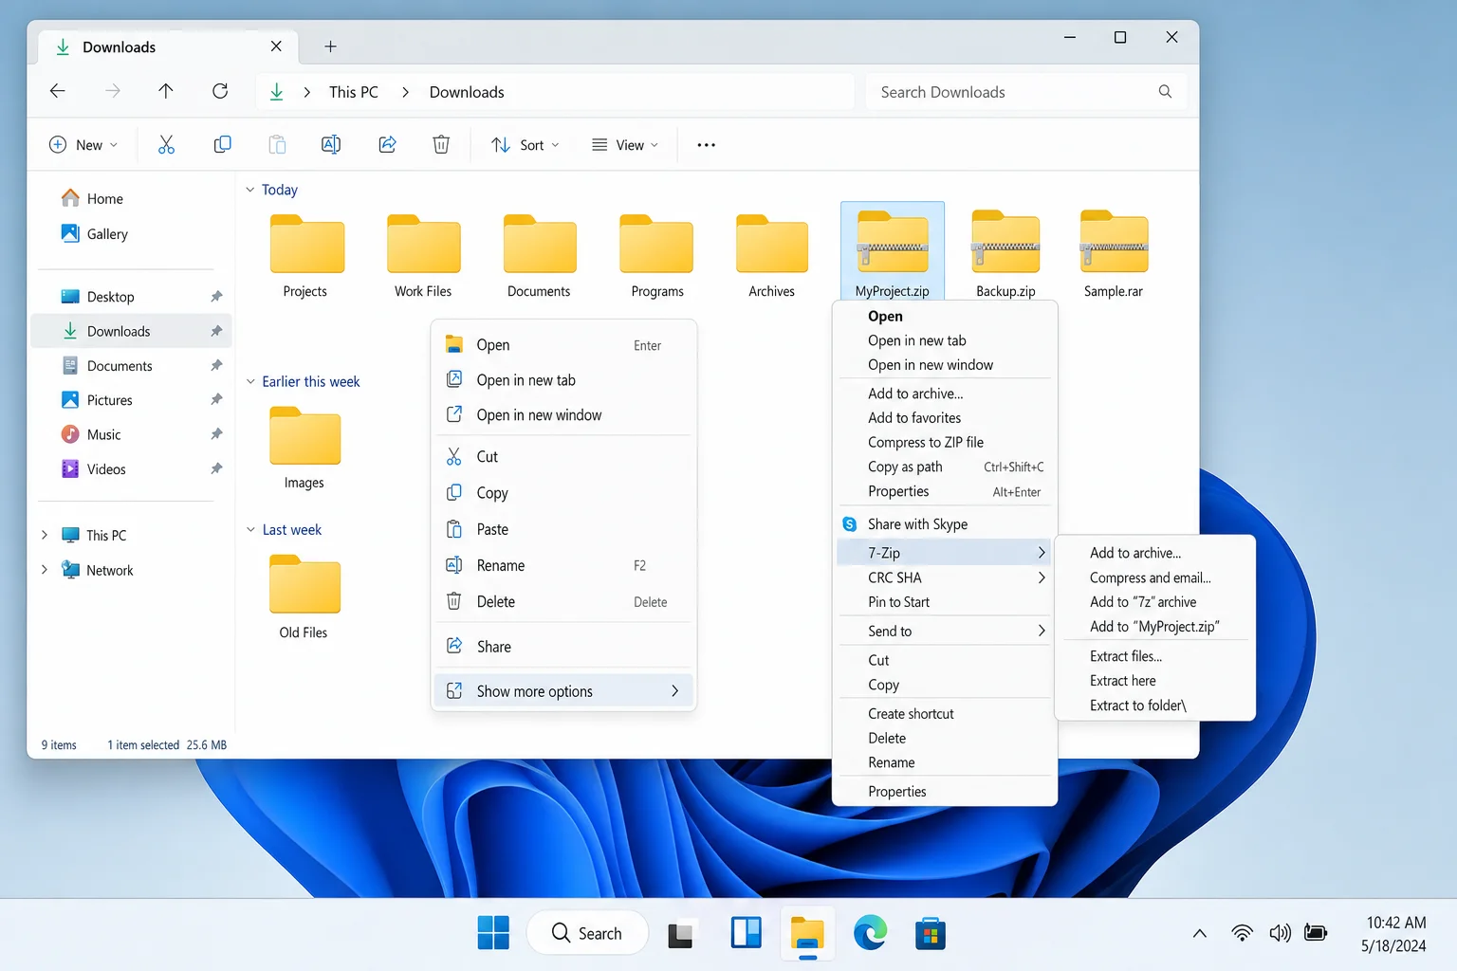This screenshot has height=971, width=1457.
Task: Expand the Network tree node
Action: [x=44, y=570]
